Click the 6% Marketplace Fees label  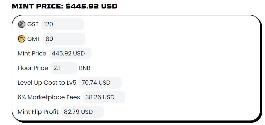pyautogui.click(x=49, y=97)
